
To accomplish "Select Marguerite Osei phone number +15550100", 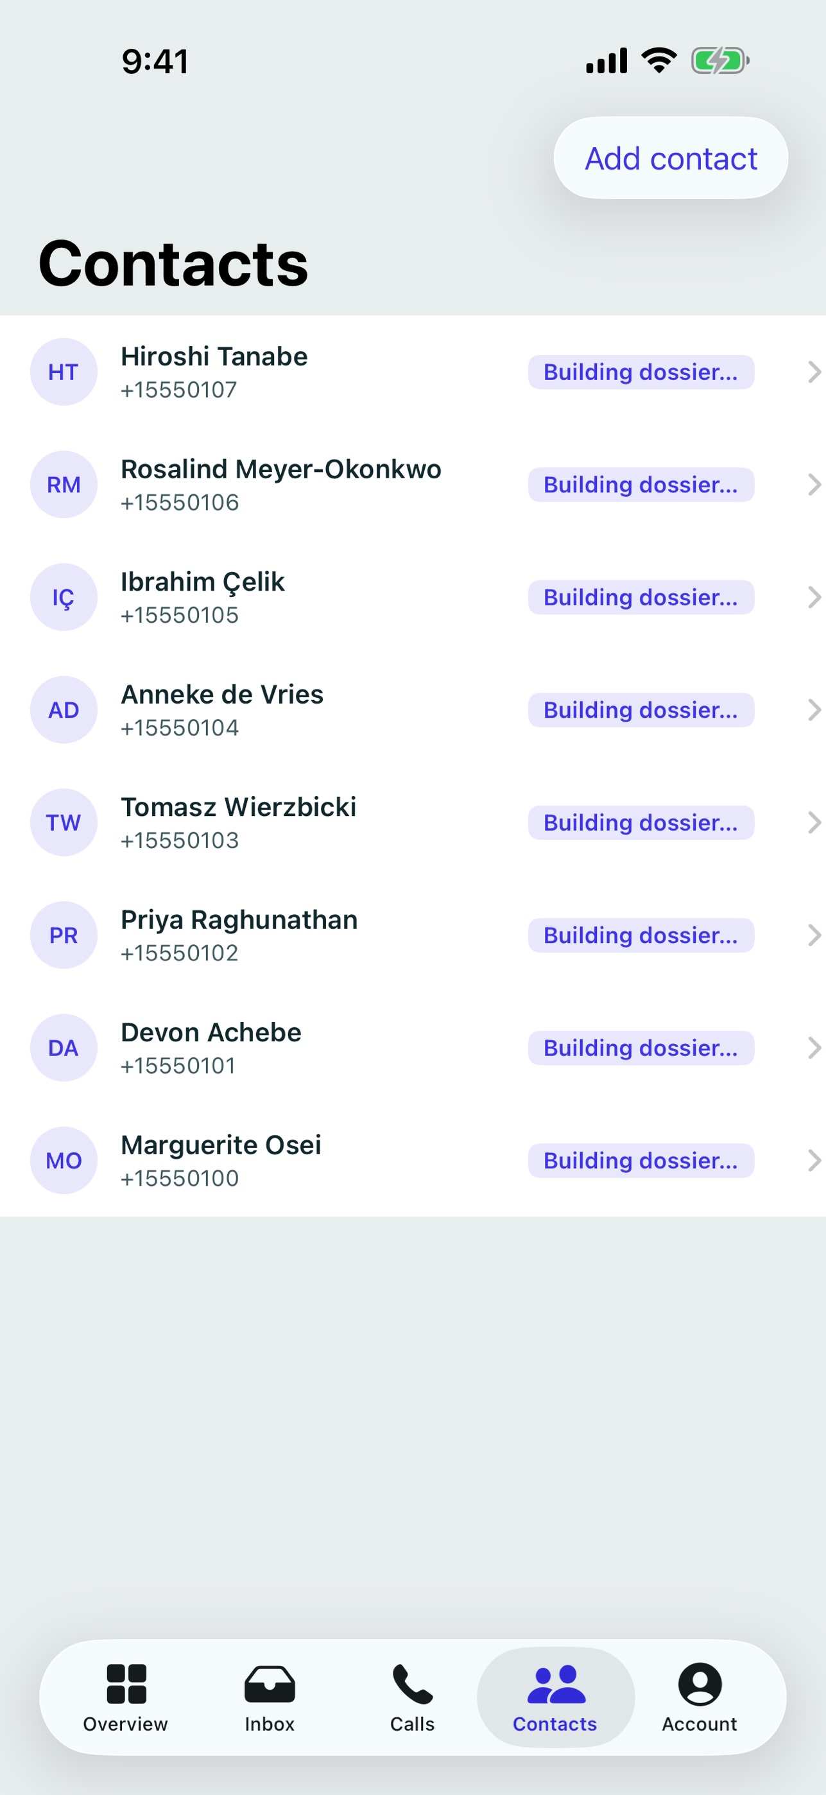I will (x=180, y=1178).
